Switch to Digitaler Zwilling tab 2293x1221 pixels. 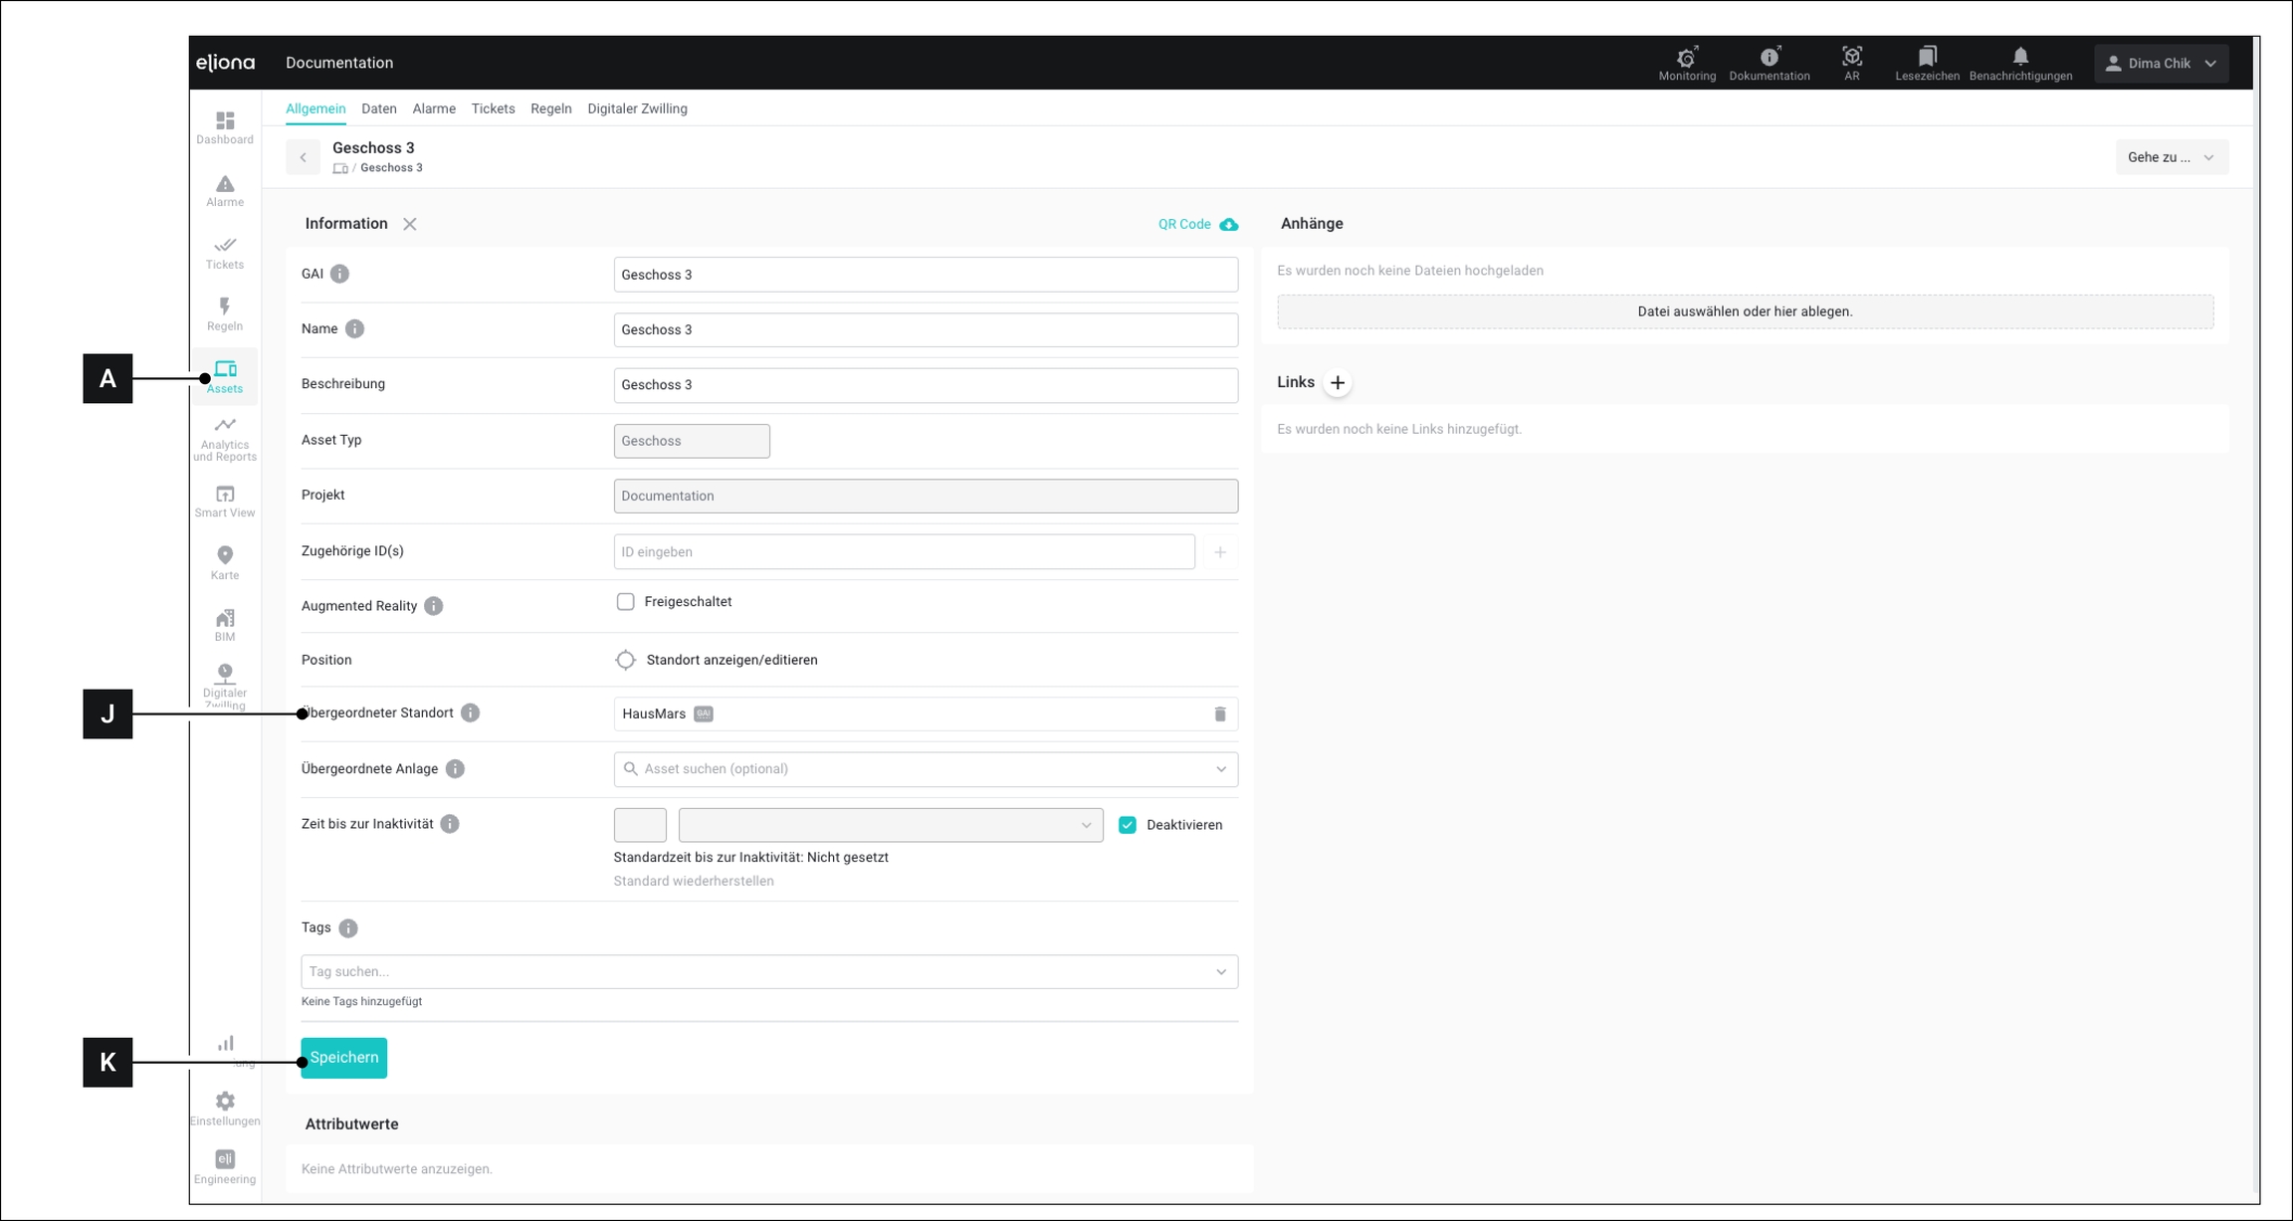point(637,108)
